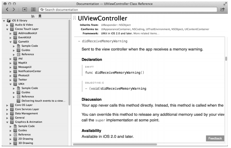Enter full screen mode
Viewport: 231px width, 148px height.
click(227, 3)
